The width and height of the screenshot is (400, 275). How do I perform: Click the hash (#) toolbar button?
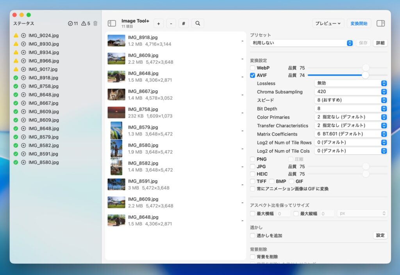(x=184, y=23)
